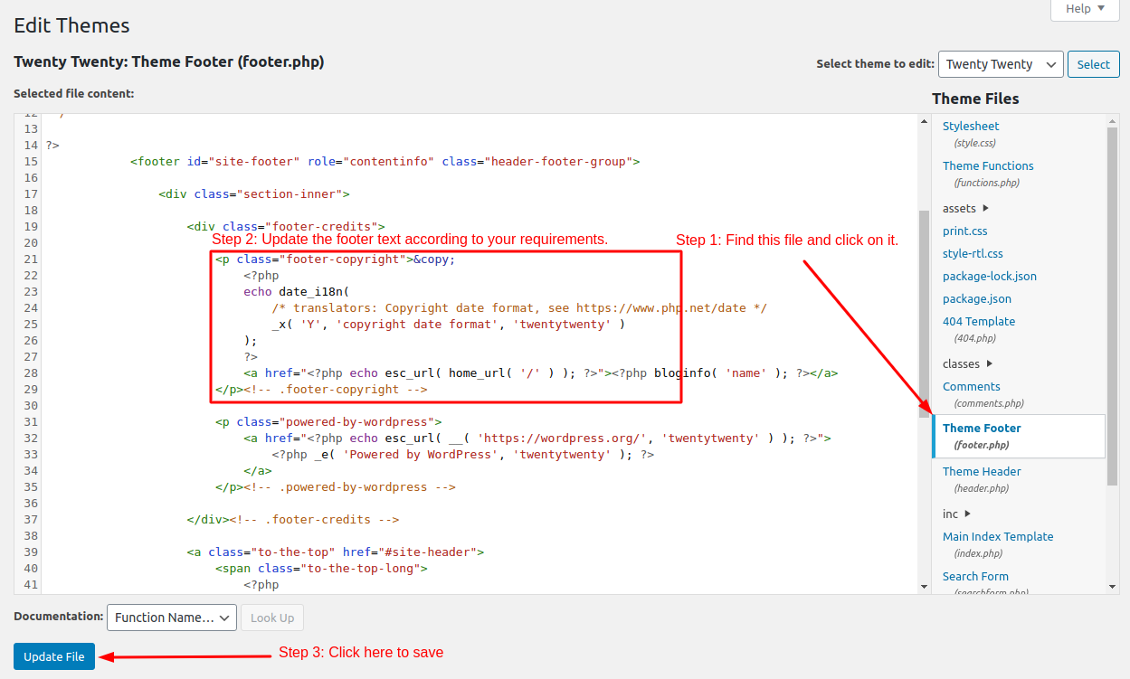Open the Search Form file
1130x679 pixels.
coord(975,577)
